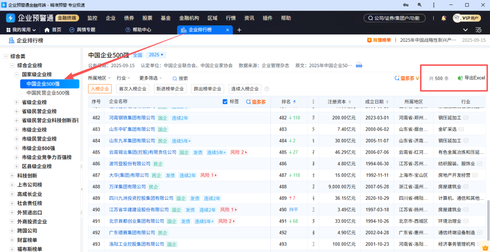Click the help question icon after 连续入榜企业

coord(267,89)
